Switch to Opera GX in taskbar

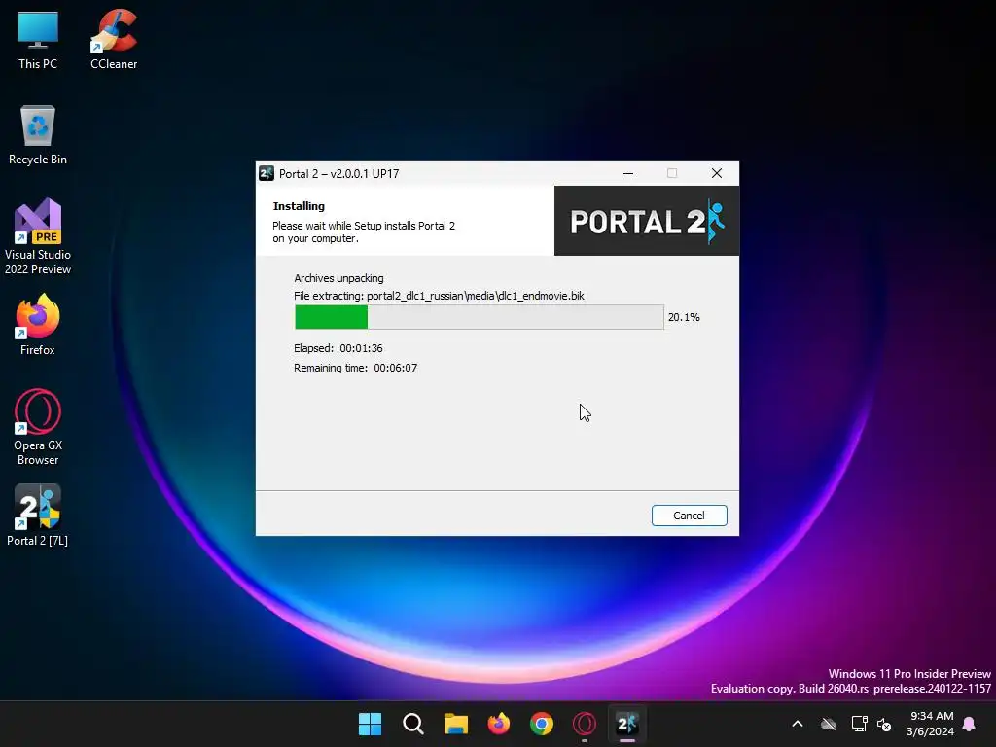tap(585, 724)
